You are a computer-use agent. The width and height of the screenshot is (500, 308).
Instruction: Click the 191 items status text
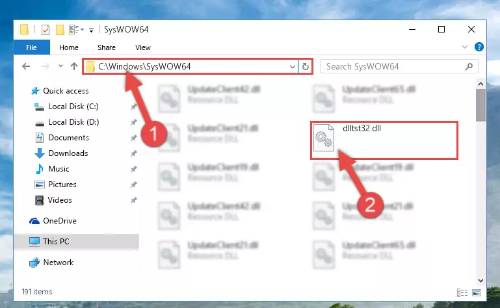tap(37, 292)
